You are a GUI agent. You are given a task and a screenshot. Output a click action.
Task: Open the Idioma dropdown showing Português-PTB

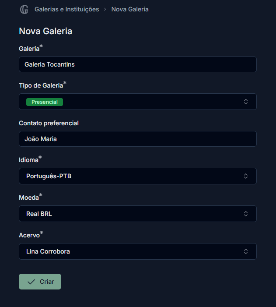[x=138, y=176]
